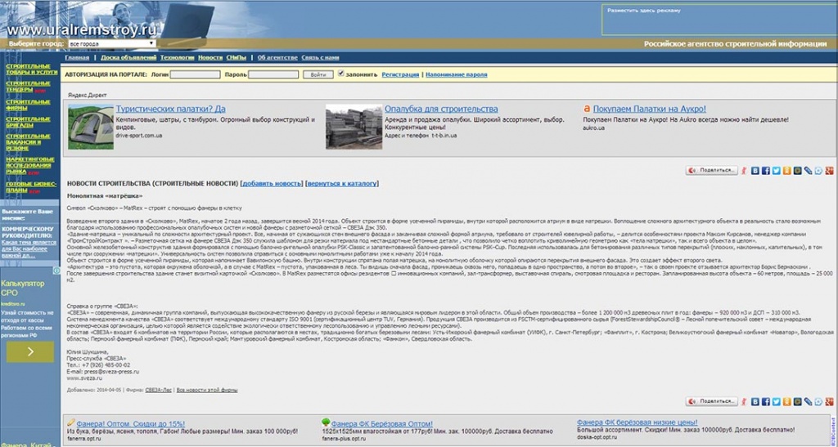
Task: Click the 'вернуться к каталогу' link
Action: pyautogui.click(x=342, y=184)
